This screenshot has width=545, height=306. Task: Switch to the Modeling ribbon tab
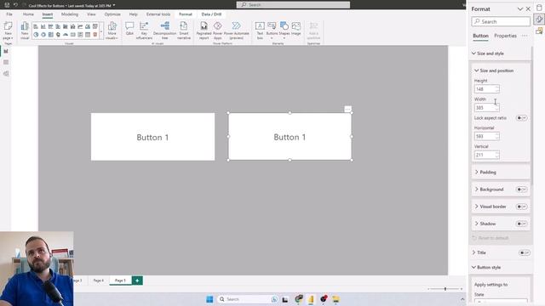click(x=70, y=14)
